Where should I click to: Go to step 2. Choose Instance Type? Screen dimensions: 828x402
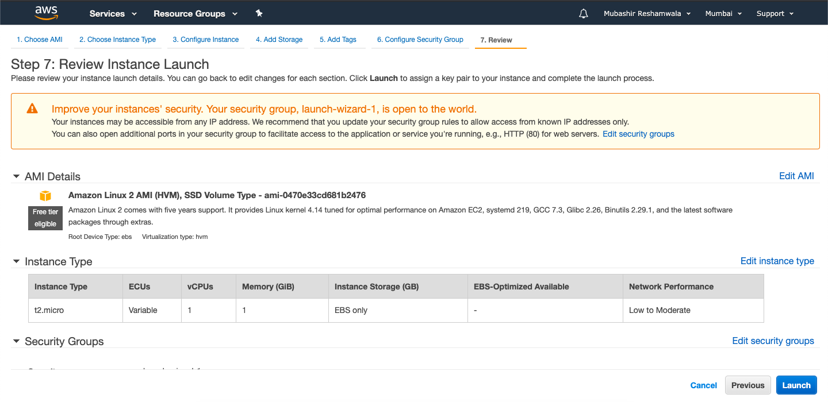click(117, 40)
